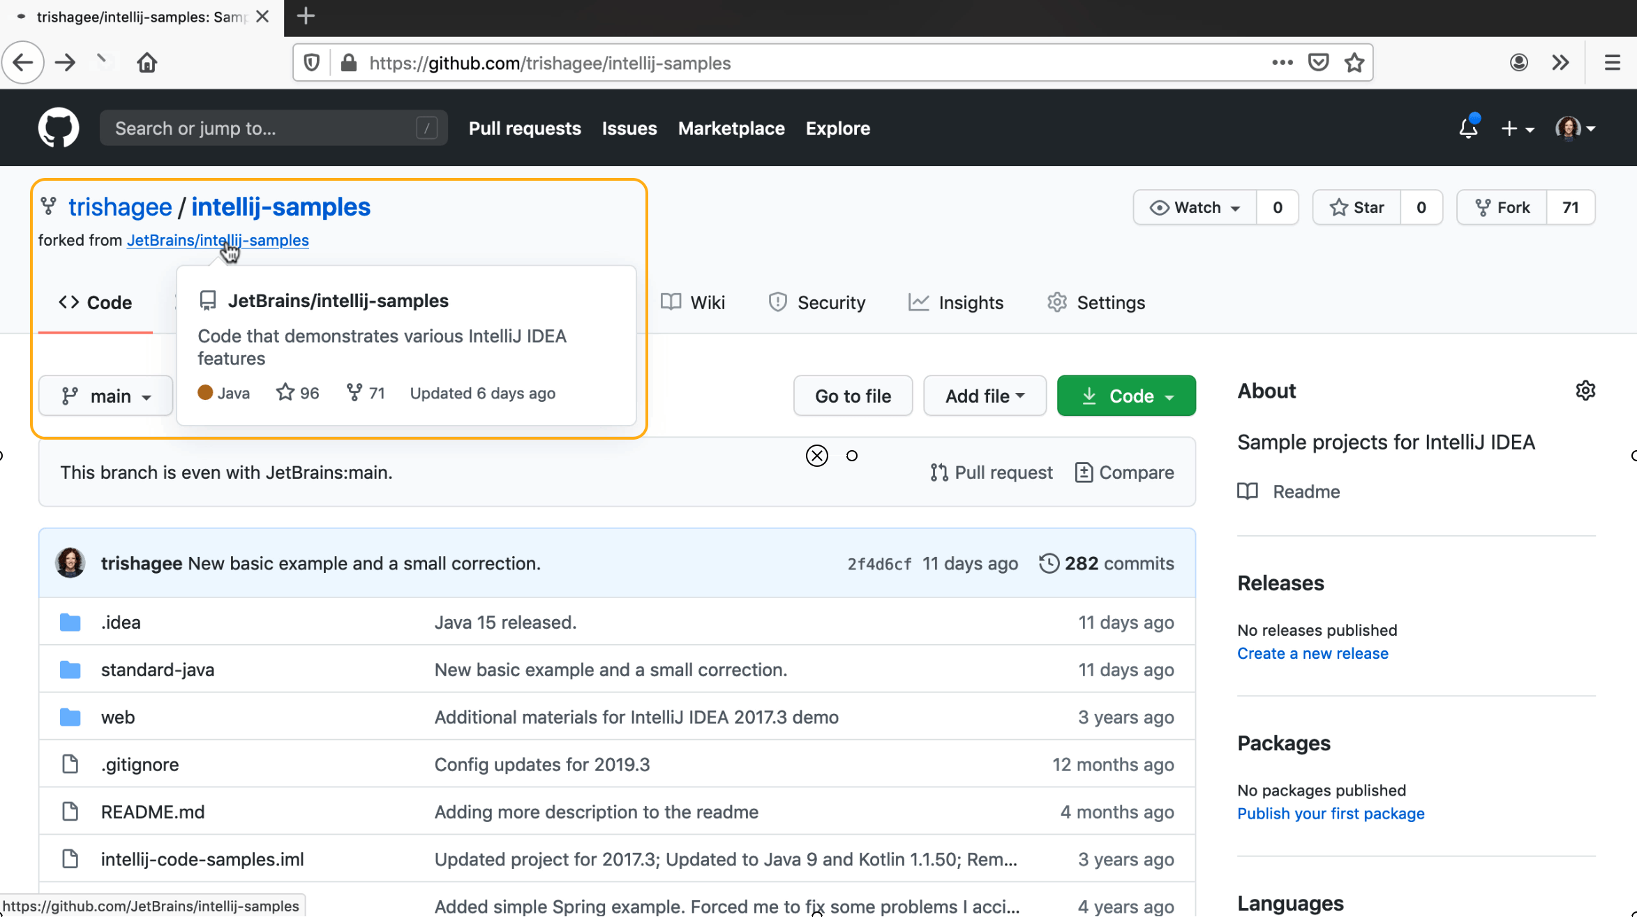This screenshot has width=1637, height=917.
Task: Switch to the Insights tab
Action: (956, 302)
